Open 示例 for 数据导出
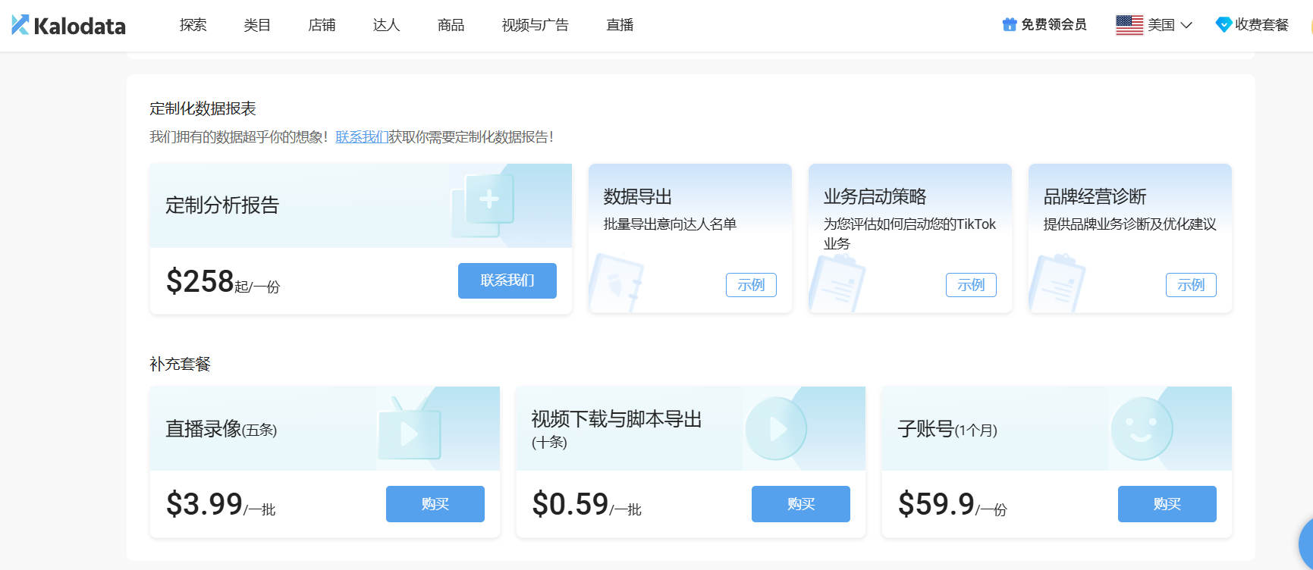 click(751, 285)
